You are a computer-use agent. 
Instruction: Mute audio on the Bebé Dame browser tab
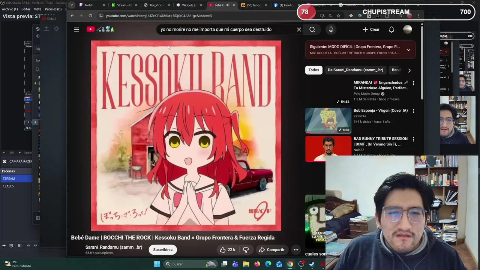228,5
